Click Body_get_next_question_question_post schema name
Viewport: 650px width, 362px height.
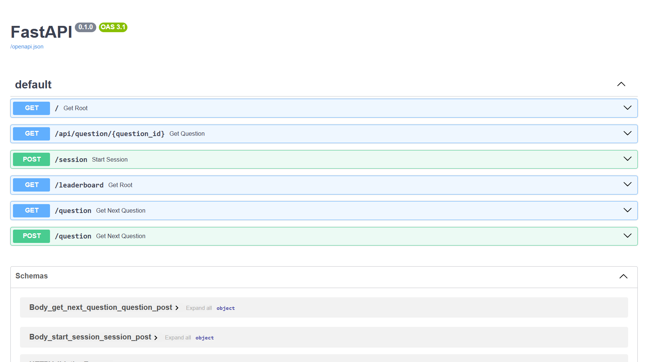pyautogui.click(x=101, y=307)
